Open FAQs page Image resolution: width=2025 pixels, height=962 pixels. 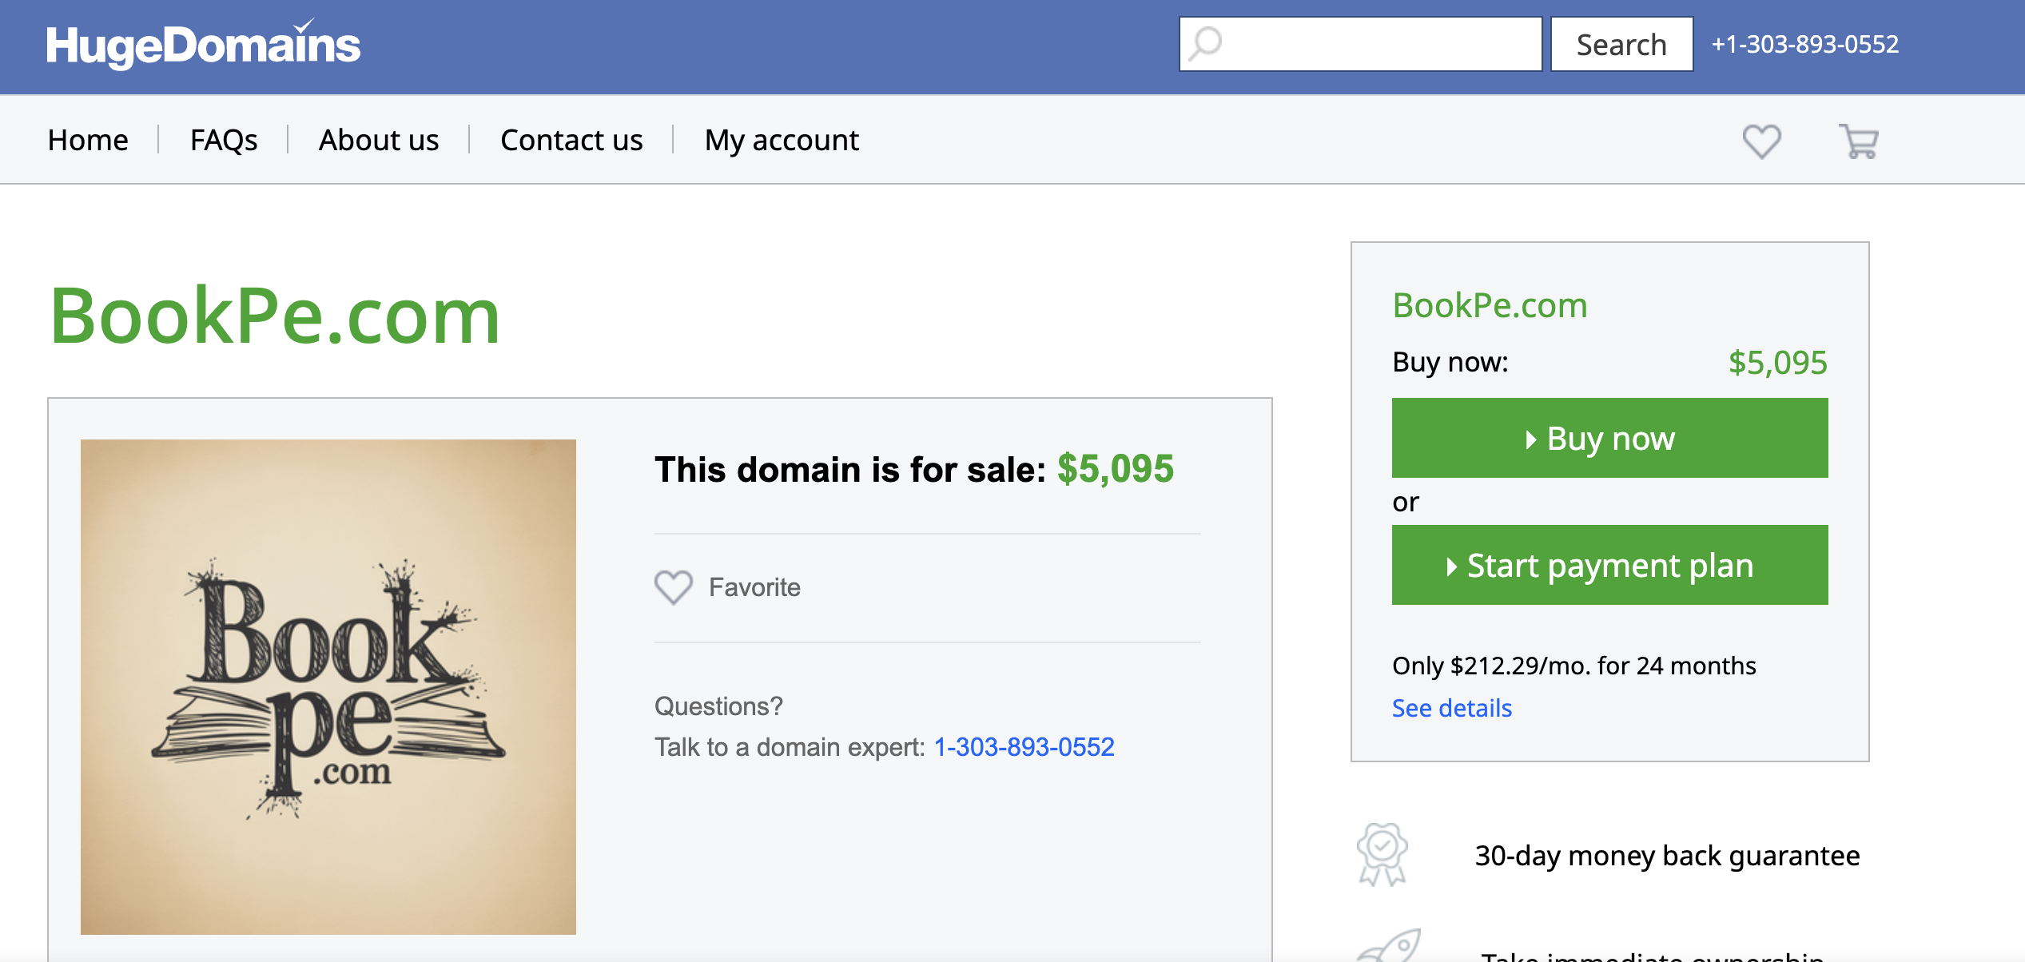[224, 140]
